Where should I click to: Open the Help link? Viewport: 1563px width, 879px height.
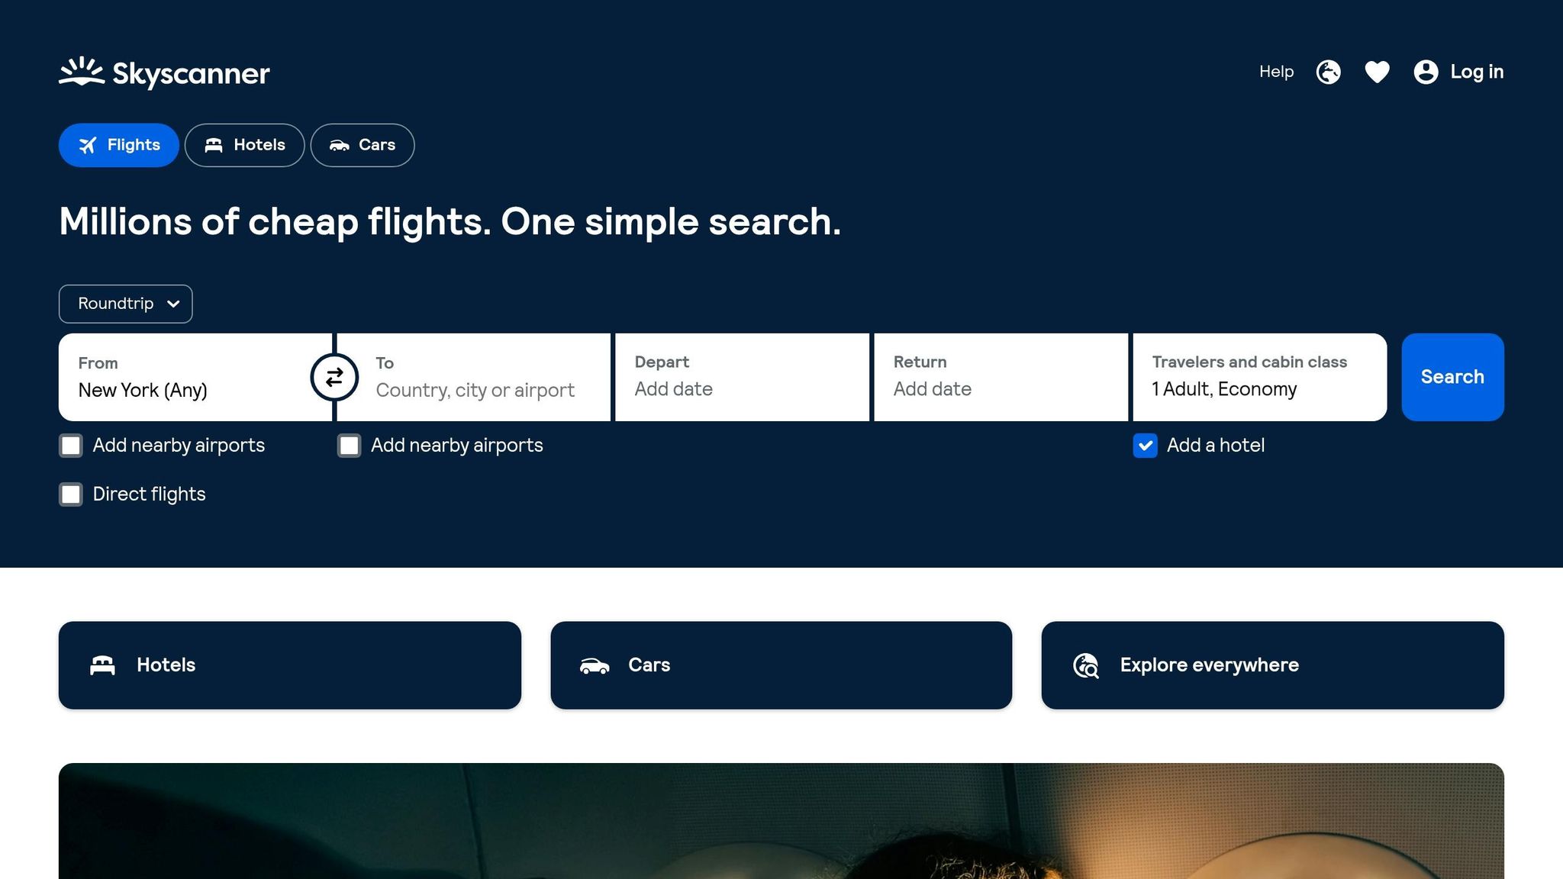point(1275,71)
